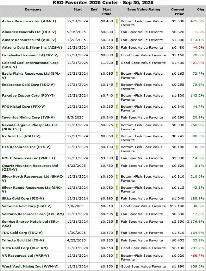Click the arrow icon in the Quartz Mountain row
Viewport: 206px width, 271px height.
(x=117, y=166)
